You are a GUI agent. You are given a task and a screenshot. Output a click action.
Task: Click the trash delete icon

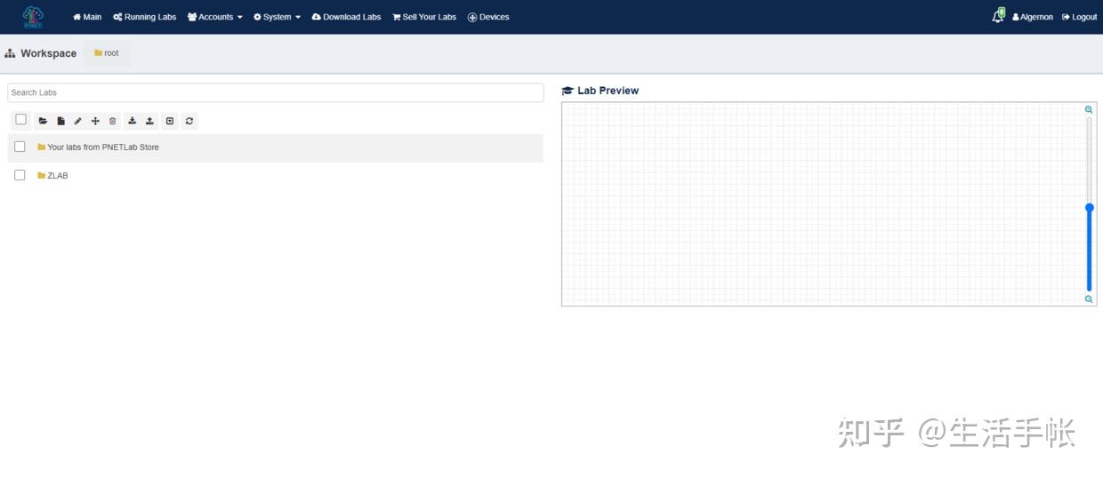[112, 121]
